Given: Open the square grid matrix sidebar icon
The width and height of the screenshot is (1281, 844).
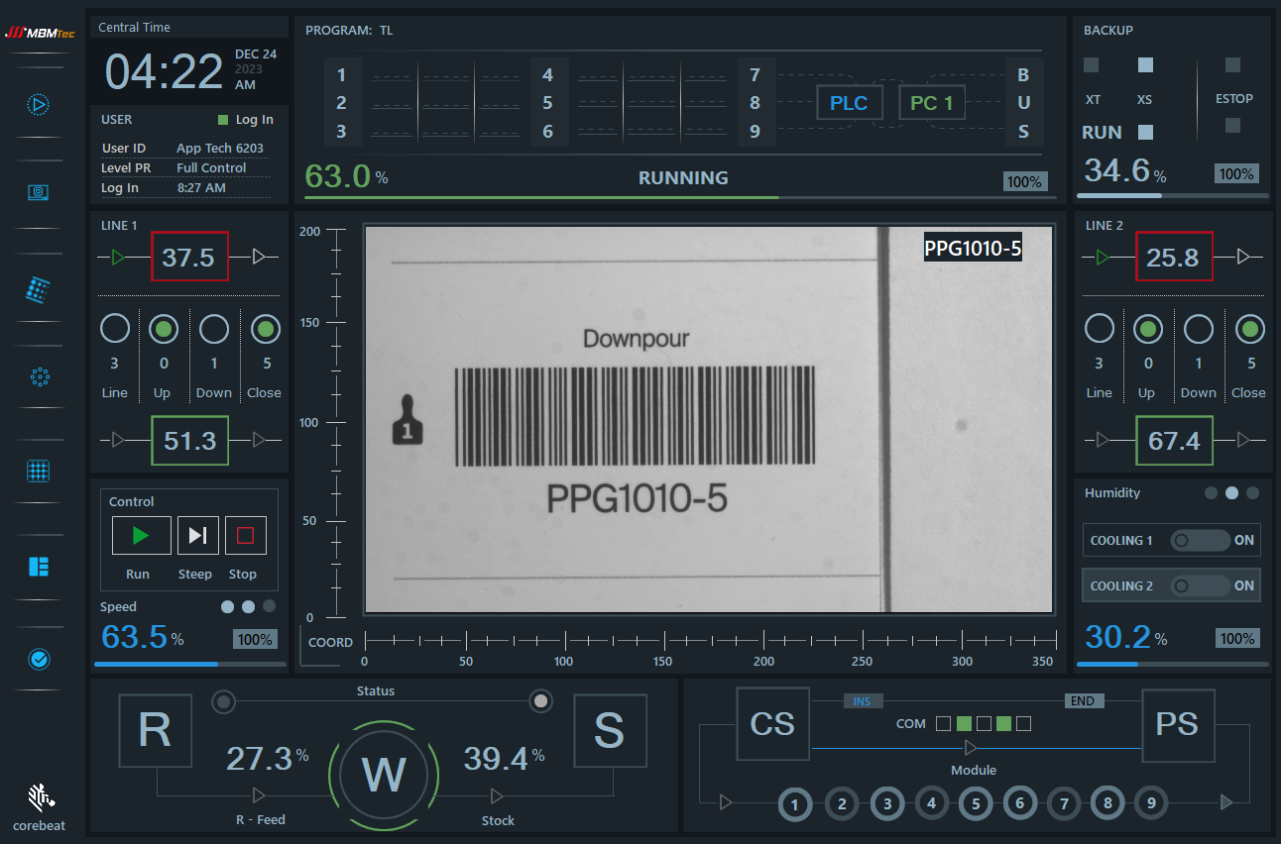Looking at the screenshot, I should coord(39,471).
